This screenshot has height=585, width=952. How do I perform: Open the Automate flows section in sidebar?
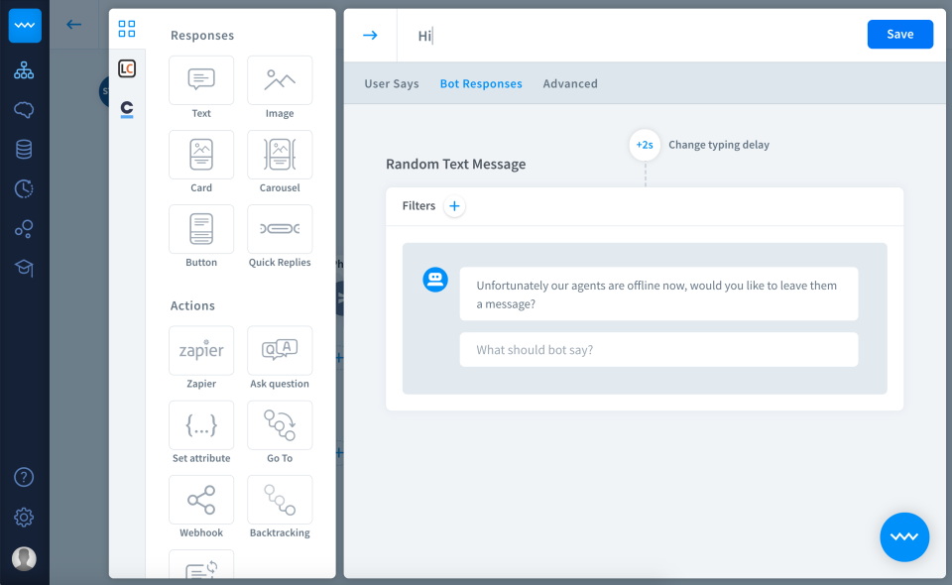(x=24, y=69)
